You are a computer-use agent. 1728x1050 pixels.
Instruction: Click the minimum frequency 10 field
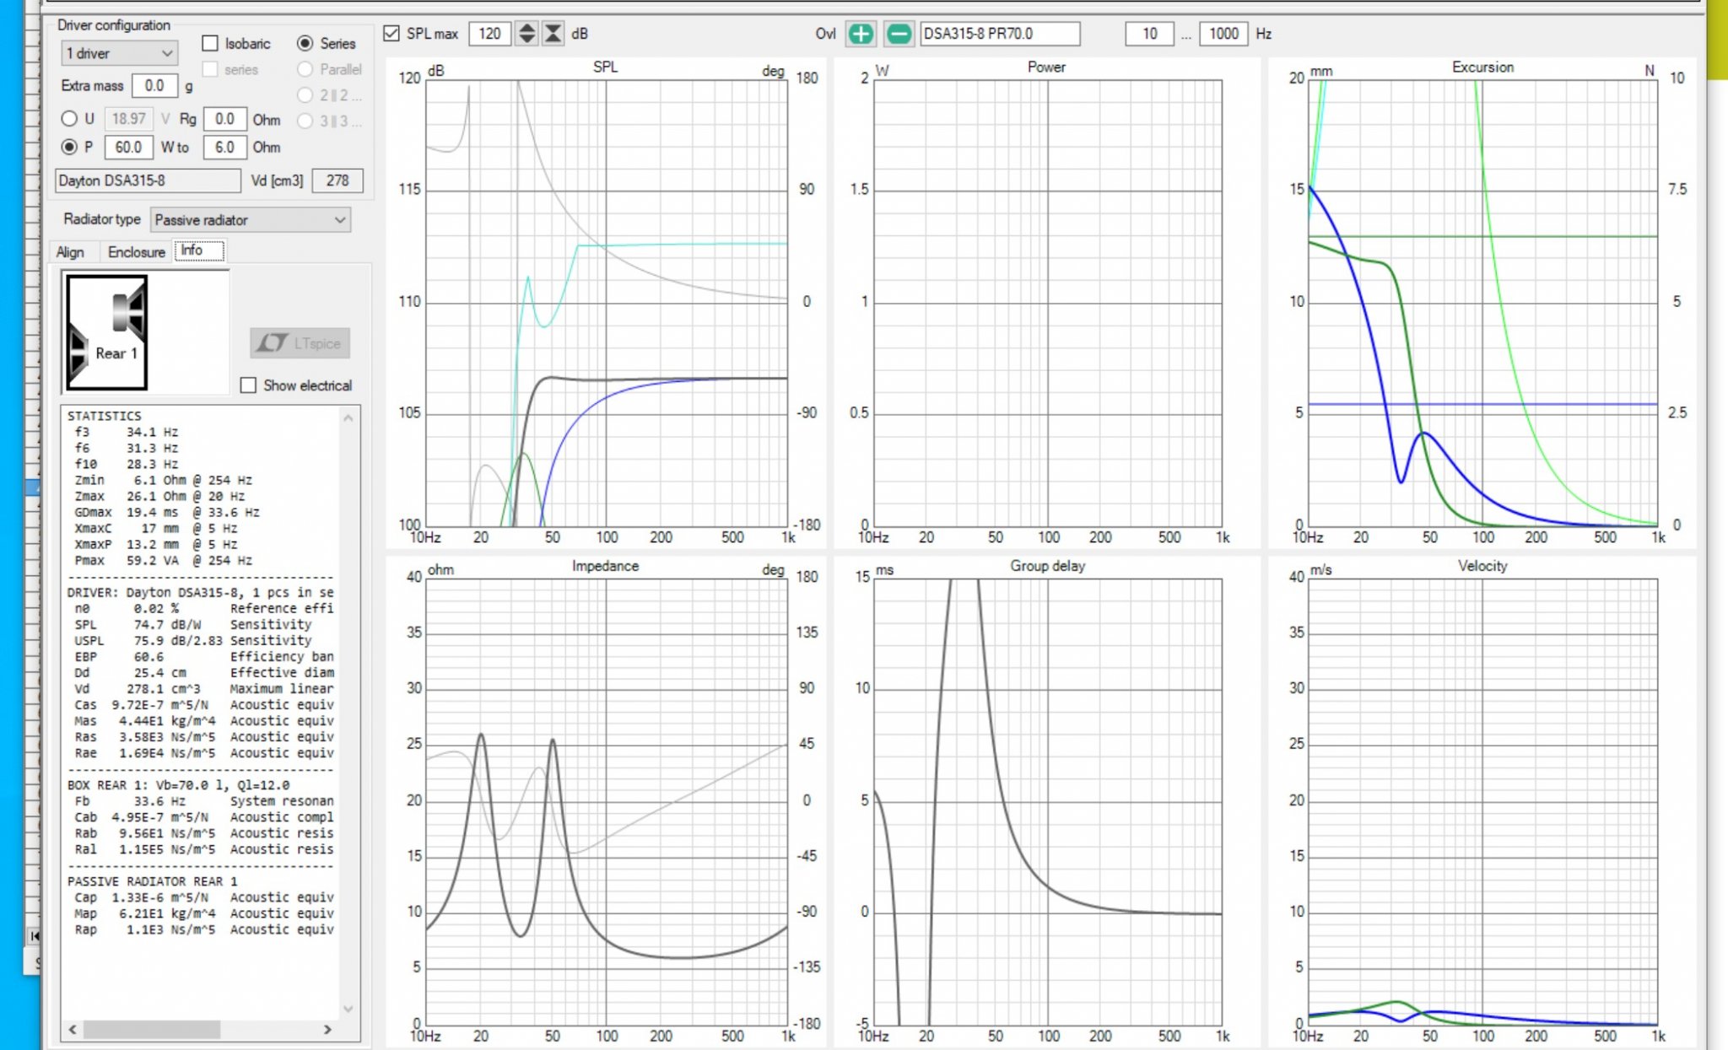pos(1149,34)
